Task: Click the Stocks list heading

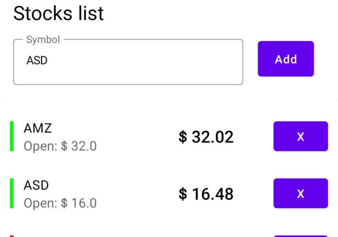Action: tap(58, 13)
